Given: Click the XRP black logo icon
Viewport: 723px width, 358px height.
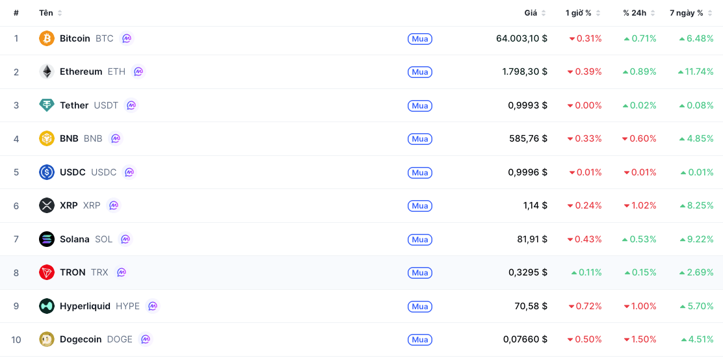Looking at the screenshot, I should [47, 205].
